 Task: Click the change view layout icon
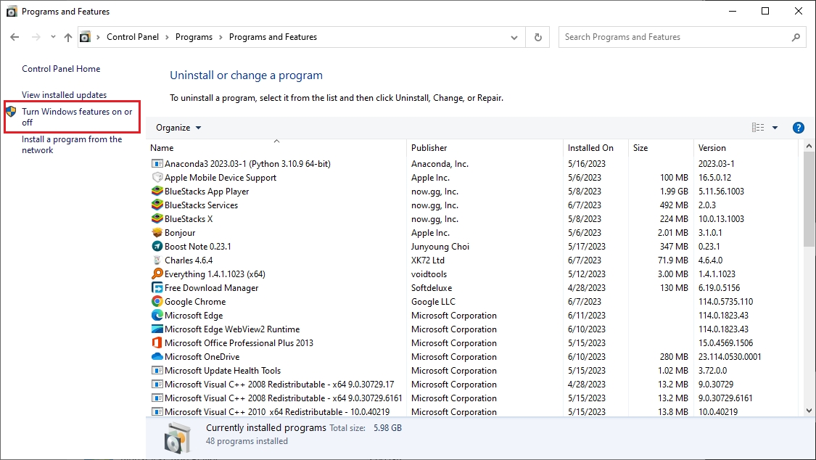click(x=758, y=128)
